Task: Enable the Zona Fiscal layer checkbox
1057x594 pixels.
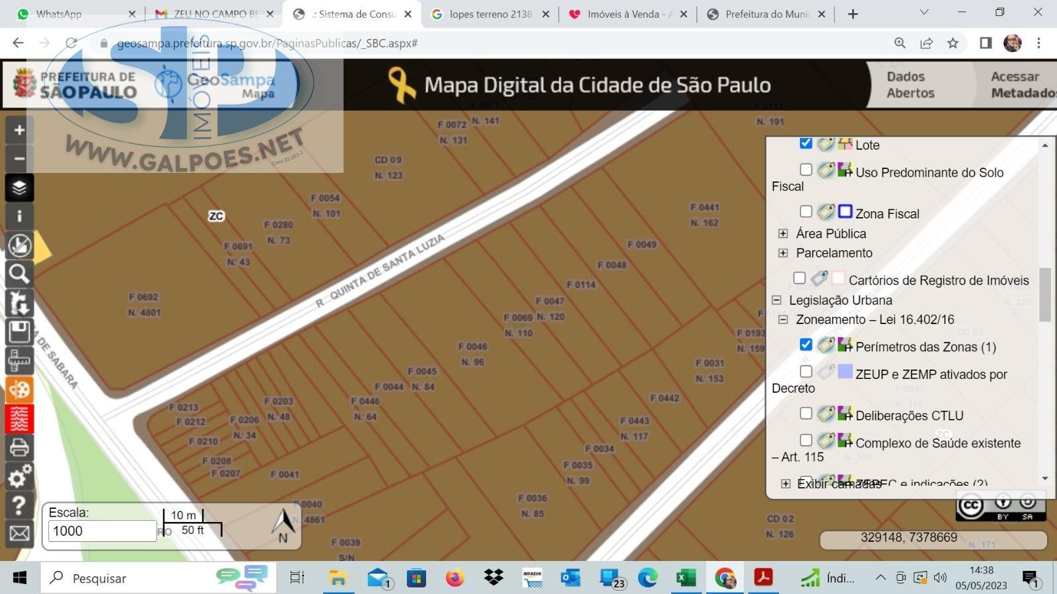Action: pos(805,211)
